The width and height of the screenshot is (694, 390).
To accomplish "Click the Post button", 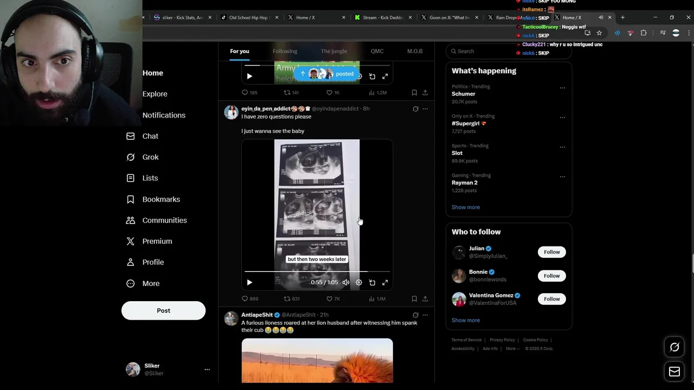I will 163,310.
